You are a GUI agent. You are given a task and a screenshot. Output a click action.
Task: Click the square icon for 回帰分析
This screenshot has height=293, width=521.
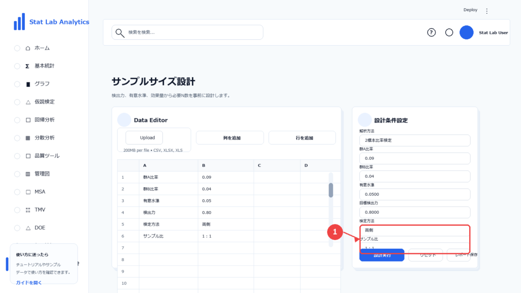[x=28, y=120]
